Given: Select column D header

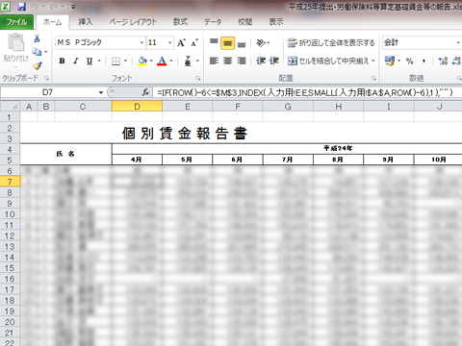Looking at the screenshot, I should click(x=137, y=107).
